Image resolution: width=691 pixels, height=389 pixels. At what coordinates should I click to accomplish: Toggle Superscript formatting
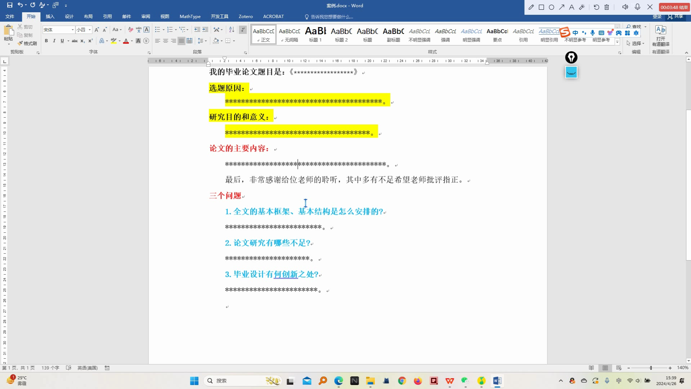point(91,41)
